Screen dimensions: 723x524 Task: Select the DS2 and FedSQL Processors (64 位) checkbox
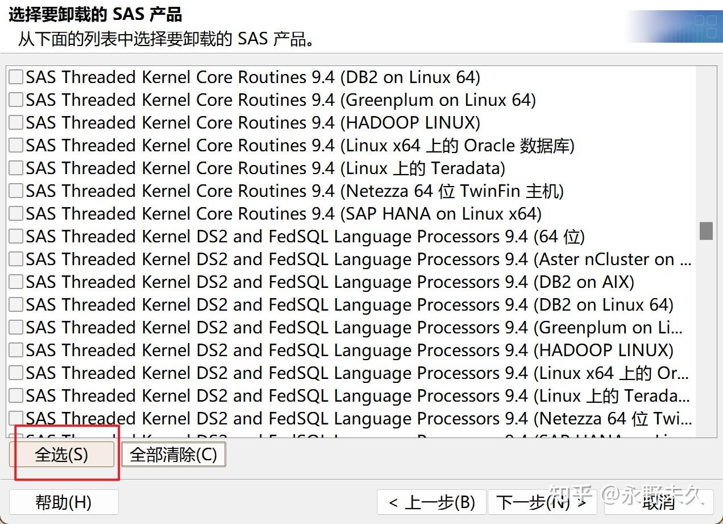(x=15, y=236)
